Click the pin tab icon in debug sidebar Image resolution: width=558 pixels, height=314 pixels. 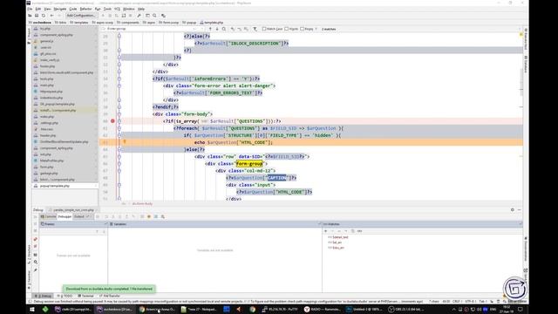[36, 270]
